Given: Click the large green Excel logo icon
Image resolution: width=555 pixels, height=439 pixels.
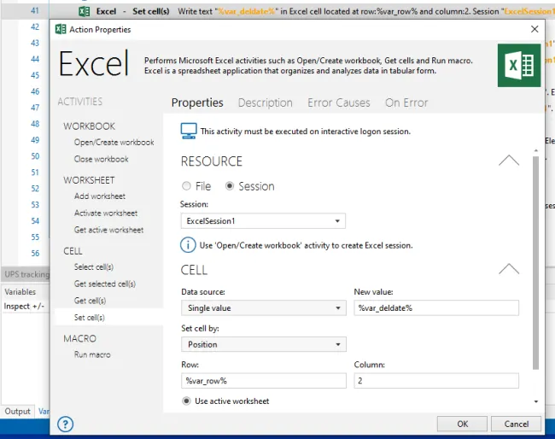Looking at the screenshot, I should tap(518, 66).
